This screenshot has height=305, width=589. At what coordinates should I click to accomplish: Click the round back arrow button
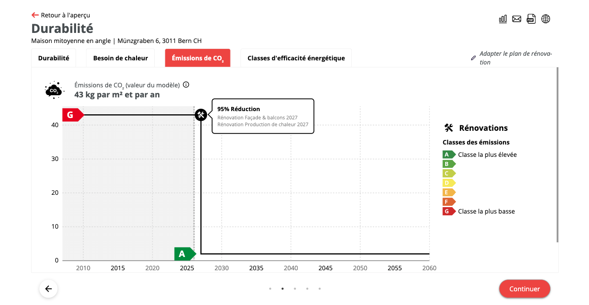coord(49,289)
